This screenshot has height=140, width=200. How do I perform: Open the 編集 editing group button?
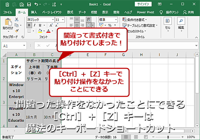coord(181,25)
